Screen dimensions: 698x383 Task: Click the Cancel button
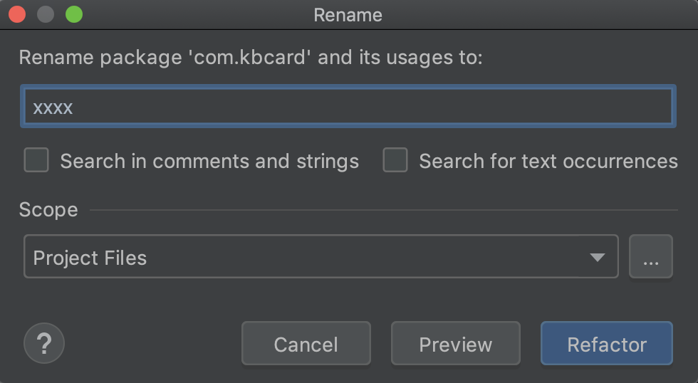pos(306,343)
